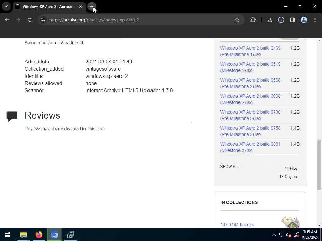Download build 6730 (Pre-Milestone 3).iso
The image size is (322, 241).
click(x=250, y=115)
